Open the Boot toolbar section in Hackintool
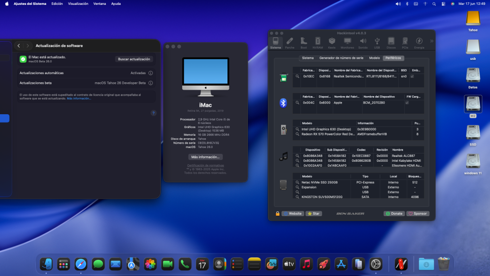Image resolution: width=490 pixels, height=276 pixels. (x=304, y=43)
